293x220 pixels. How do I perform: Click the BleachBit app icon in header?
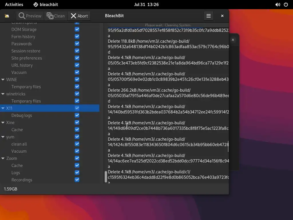pyautogui.click(x=7, y=16)
